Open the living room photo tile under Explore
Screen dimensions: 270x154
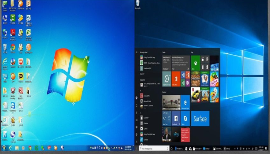tap(171, 103)
